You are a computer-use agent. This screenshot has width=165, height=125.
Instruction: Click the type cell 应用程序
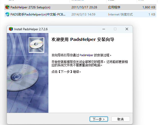(114, 7)
